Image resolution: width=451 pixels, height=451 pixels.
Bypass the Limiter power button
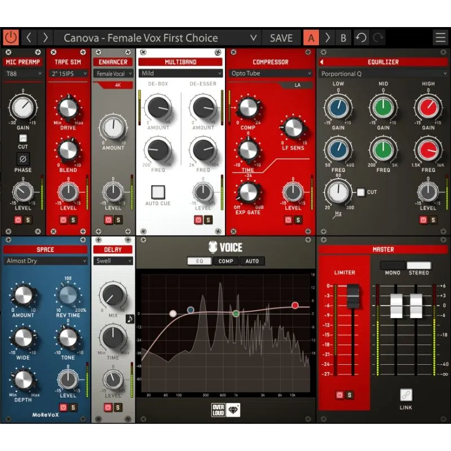[x=340, y=395]
